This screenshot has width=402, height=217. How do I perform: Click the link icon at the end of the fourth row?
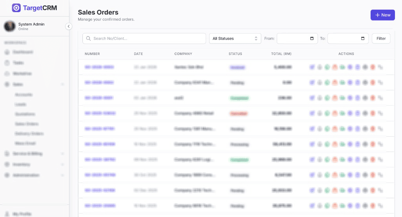(x=380, y=113)
